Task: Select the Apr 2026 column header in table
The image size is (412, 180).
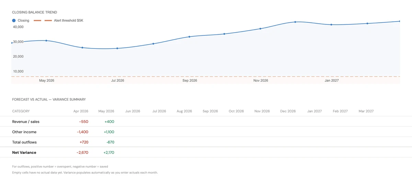Action: pos(81,111)
